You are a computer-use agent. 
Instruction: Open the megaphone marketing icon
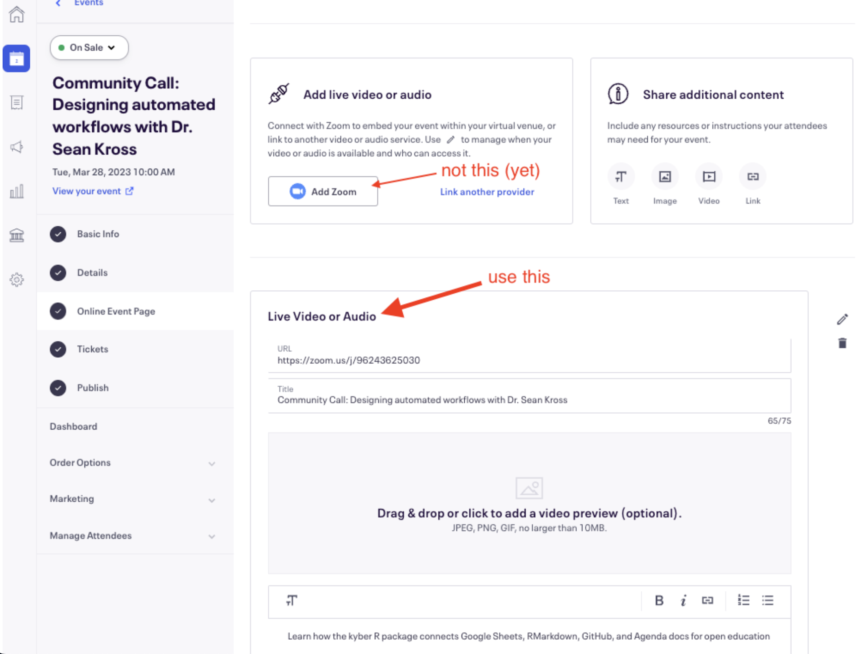16,147
